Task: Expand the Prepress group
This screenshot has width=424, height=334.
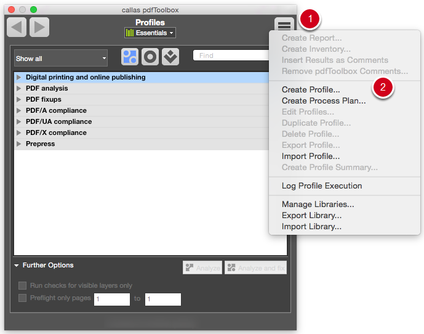Action: 18,144
